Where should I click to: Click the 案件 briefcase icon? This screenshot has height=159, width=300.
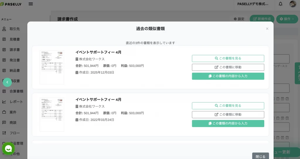tap(4, 112)
